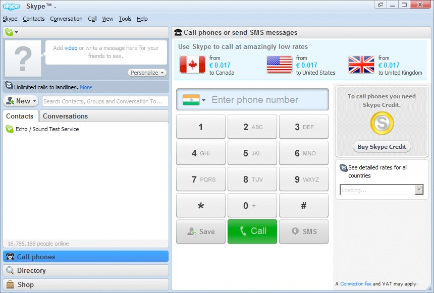Screen dimensions: 434x293
Task: Open the Contacts menu
Action: 34,19
